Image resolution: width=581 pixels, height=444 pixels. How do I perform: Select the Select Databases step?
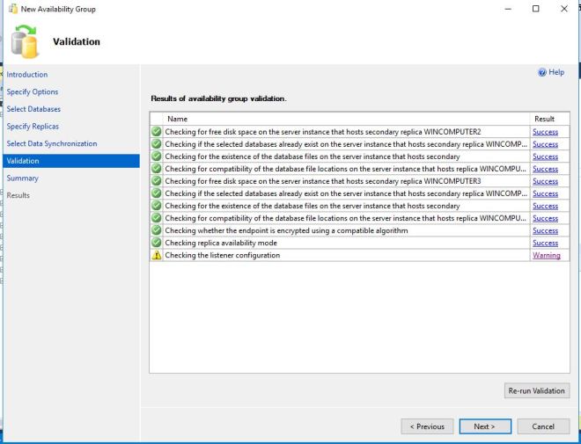click(x=33, y=109)
